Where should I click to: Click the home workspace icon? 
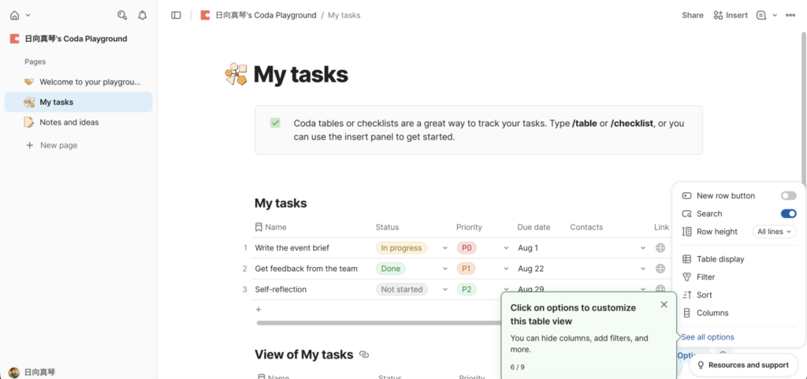coord(14,15)
